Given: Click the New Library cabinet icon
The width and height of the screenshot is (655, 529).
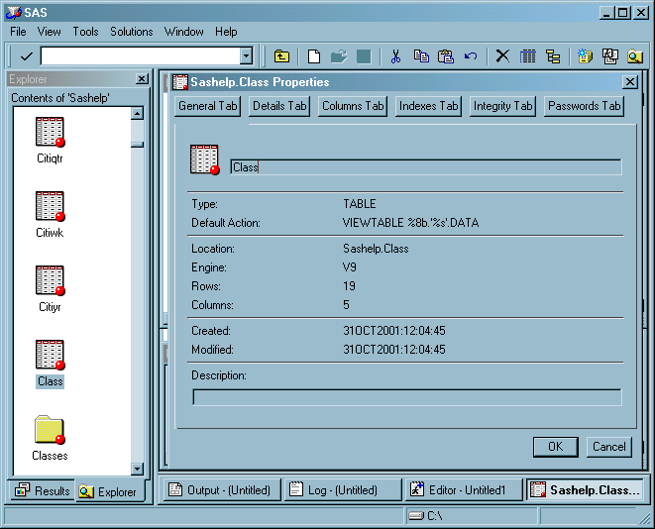Looking at the screenshot, I should (x=585, y=55).
